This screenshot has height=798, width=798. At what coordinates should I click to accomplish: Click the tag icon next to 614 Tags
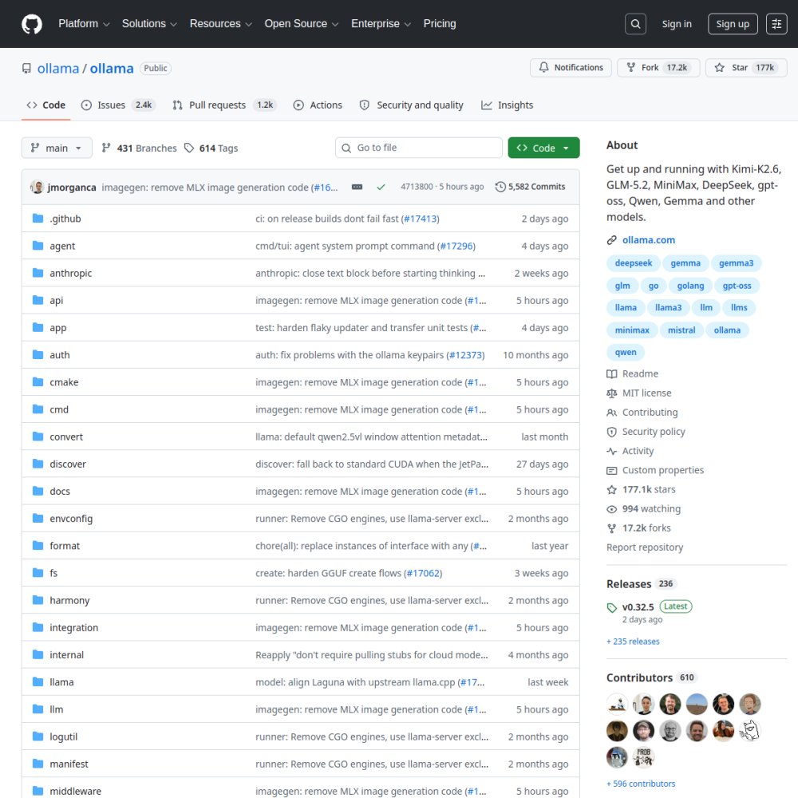(189, 148)
